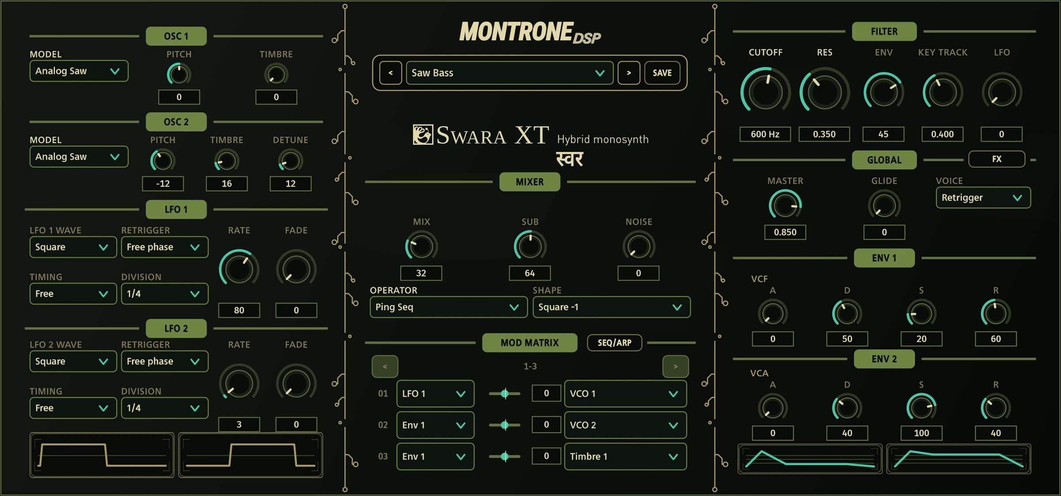Click the LFO 1 waveform display

[102, 455]
